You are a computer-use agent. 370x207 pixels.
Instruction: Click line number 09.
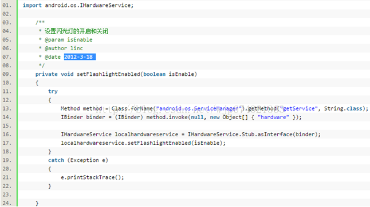coord(7,74)
